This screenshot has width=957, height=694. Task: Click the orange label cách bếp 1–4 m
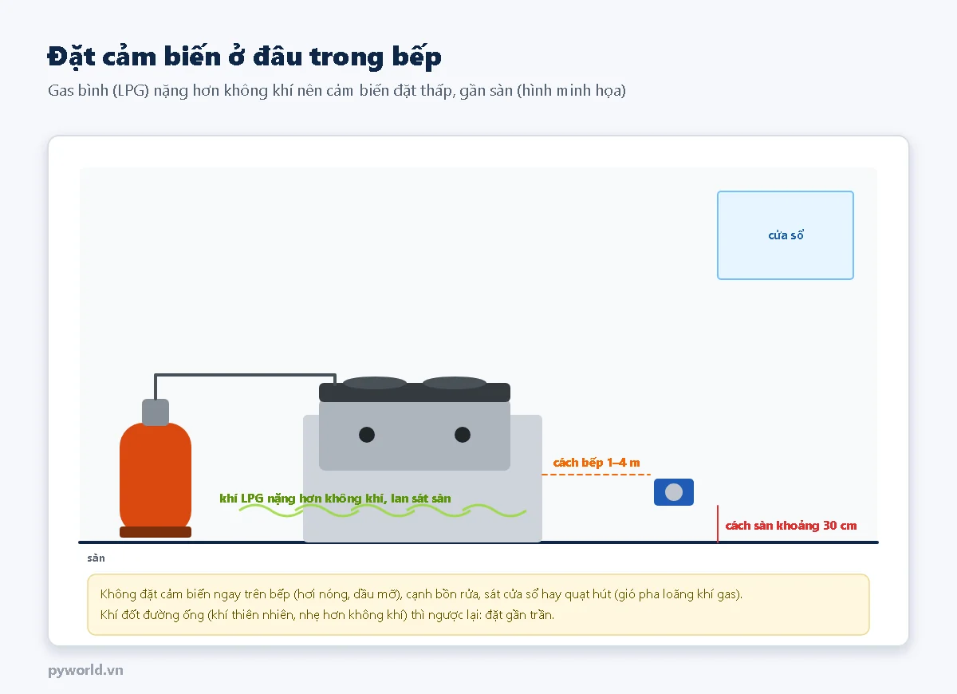(x=597, y=463)
